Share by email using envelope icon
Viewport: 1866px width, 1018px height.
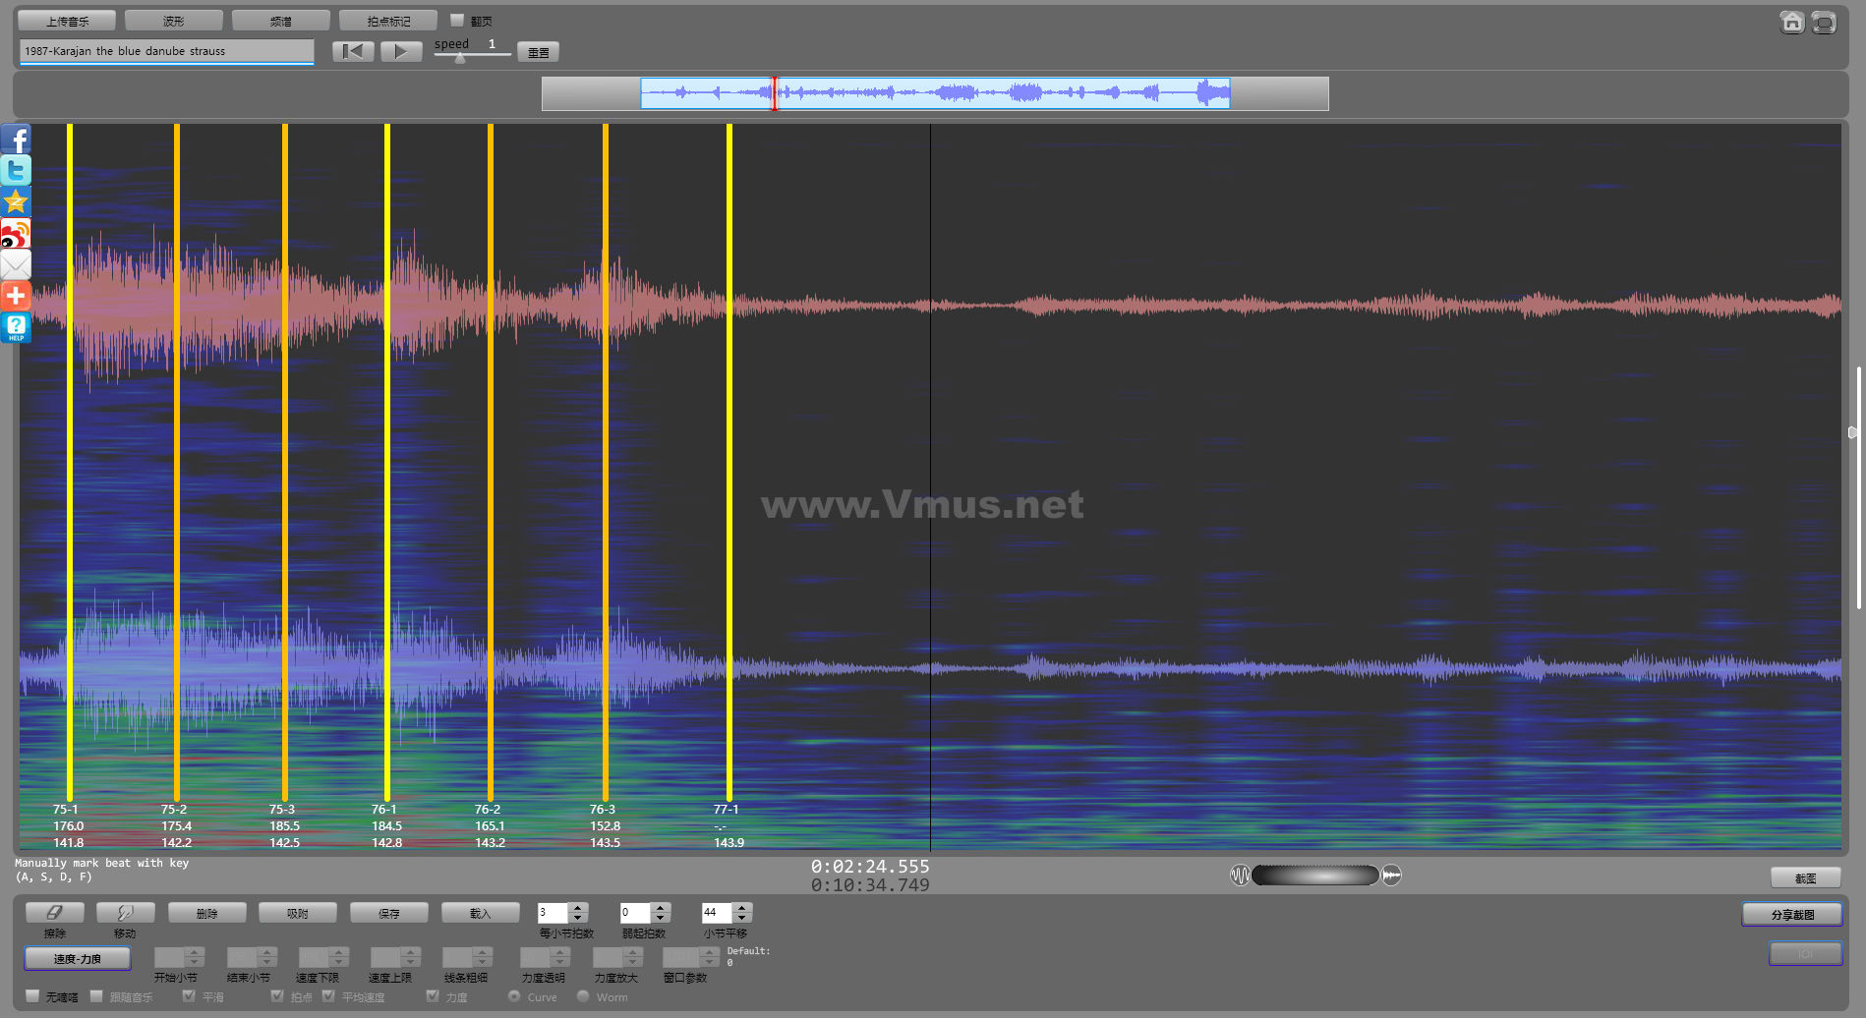click(16, 264)
